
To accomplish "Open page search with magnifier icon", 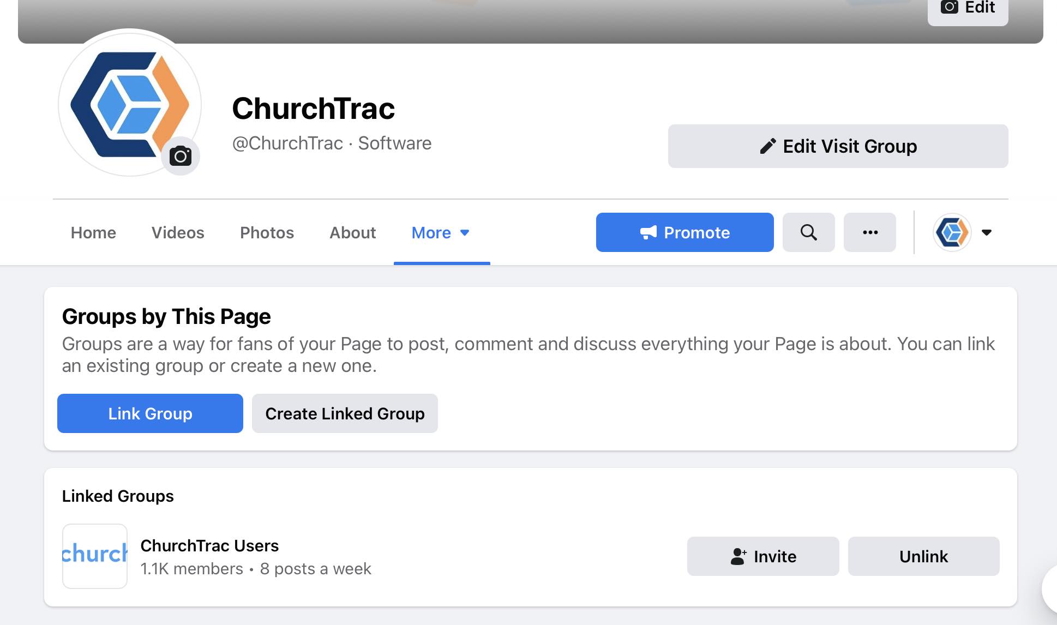I will point(809,232).
